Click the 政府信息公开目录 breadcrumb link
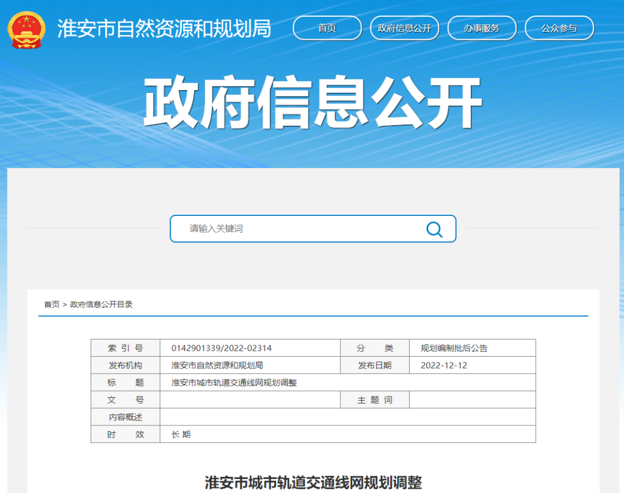This screenshot has width=624, height=493. pos(101,304)
